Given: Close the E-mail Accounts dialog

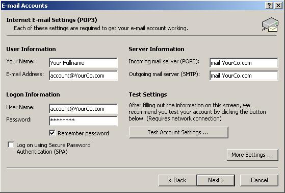Looking at the screenshot, I should (278, 6).
